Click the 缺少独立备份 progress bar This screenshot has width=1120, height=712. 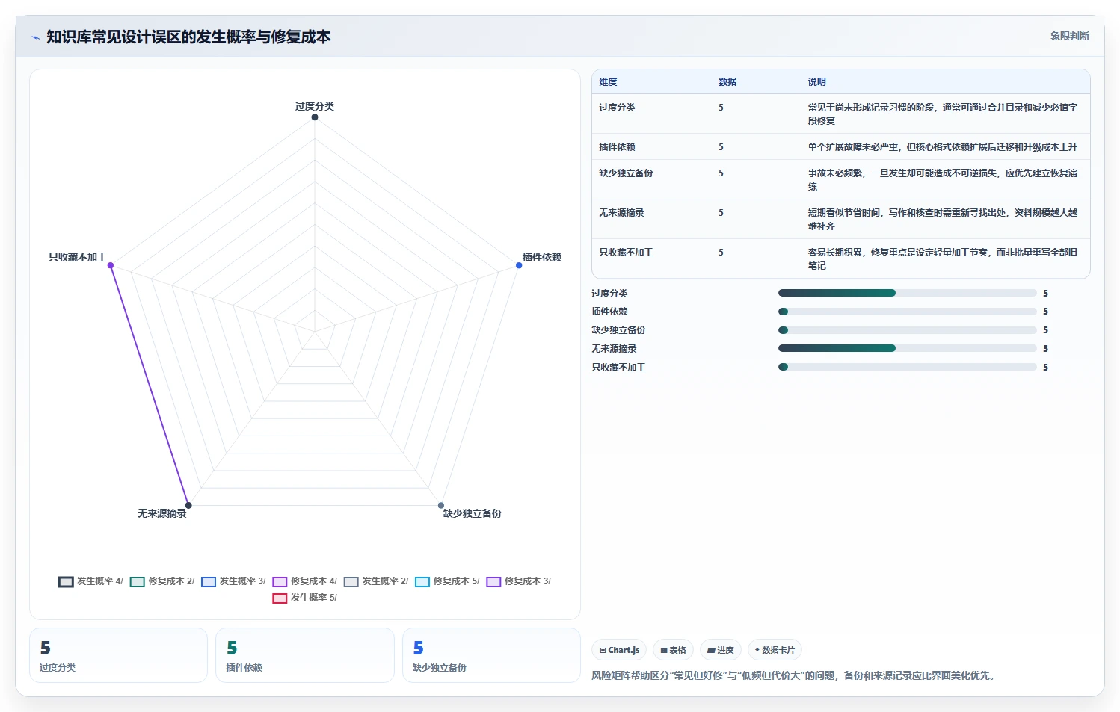(x=907, y=330)
